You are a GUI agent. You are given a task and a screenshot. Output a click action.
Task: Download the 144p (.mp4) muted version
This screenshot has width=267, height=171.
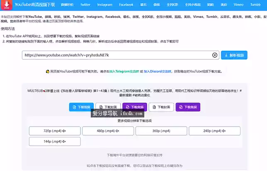pos(55,142)
